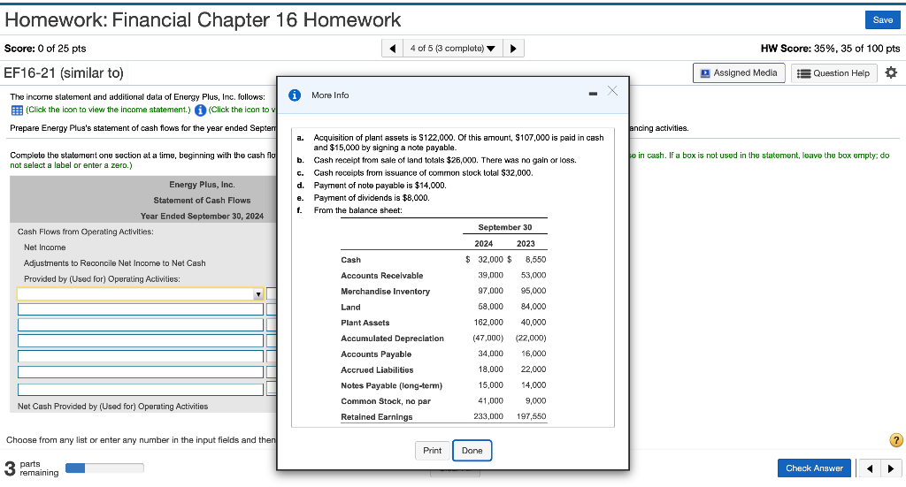Click the More Info dialog info icon
The height and width of the screenshot is (487, 906).
295,95
